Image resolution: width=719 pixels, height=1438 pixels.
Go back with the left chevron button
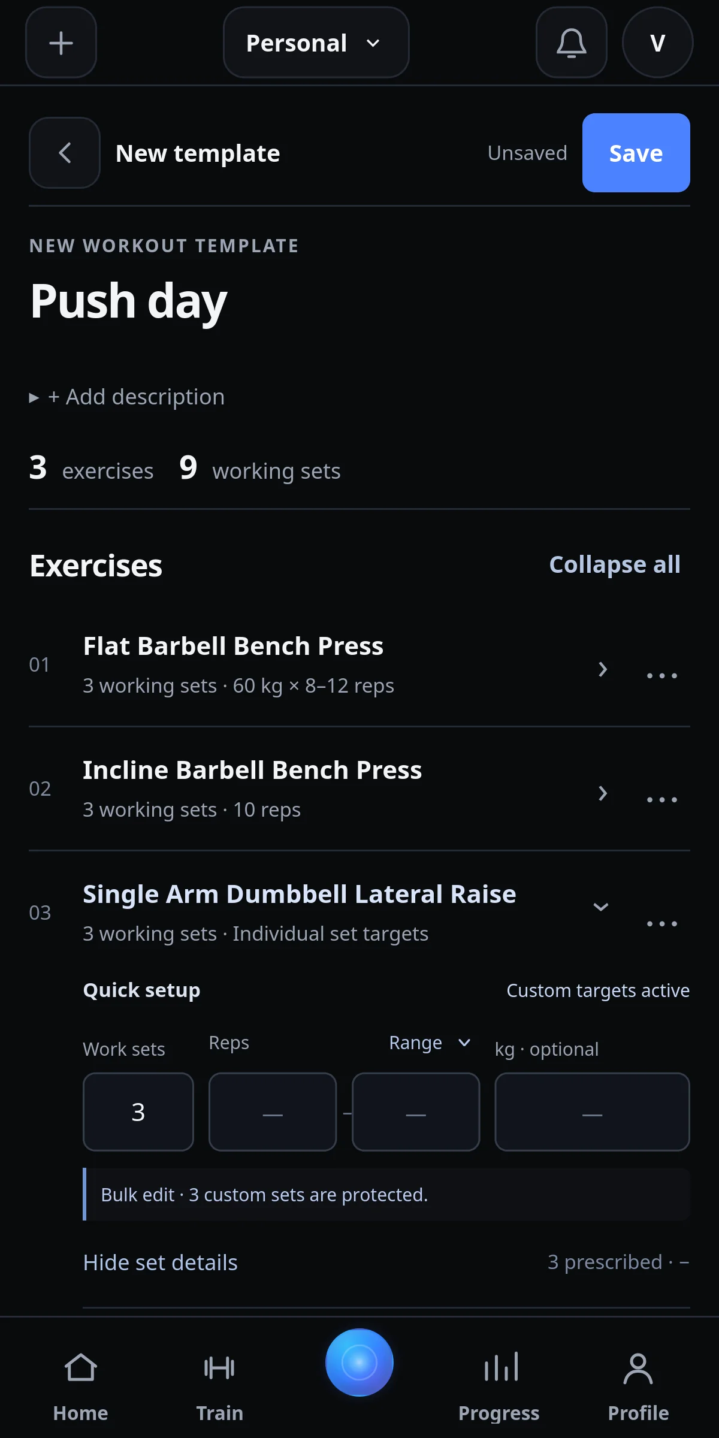tap(65, 153)
